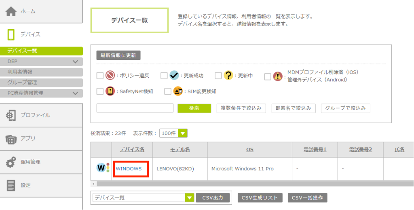Click the MDMプロファイル削除済 warning icon
Image resolution: width=414 pixels, height=210 pixels.
tap(278, 76)
